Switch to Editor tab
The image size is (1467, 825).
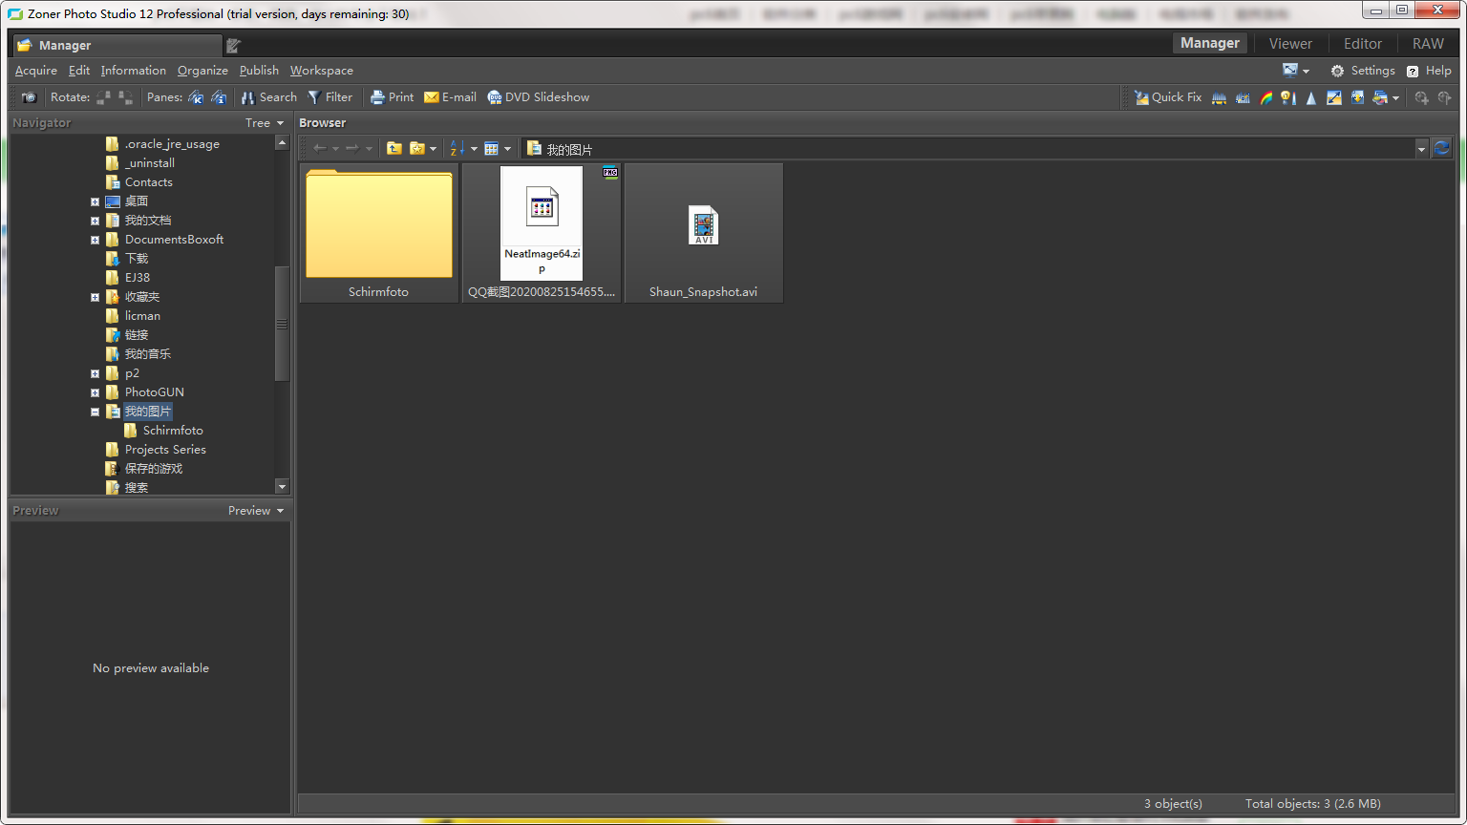(x=1362, y=44)
